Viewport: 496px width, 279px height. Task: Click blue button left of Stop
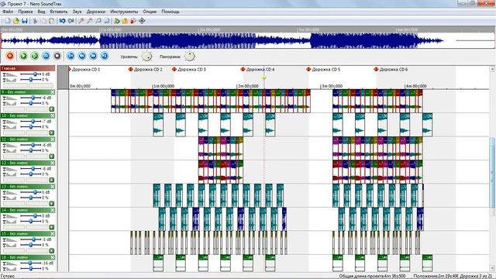(46, 56)
